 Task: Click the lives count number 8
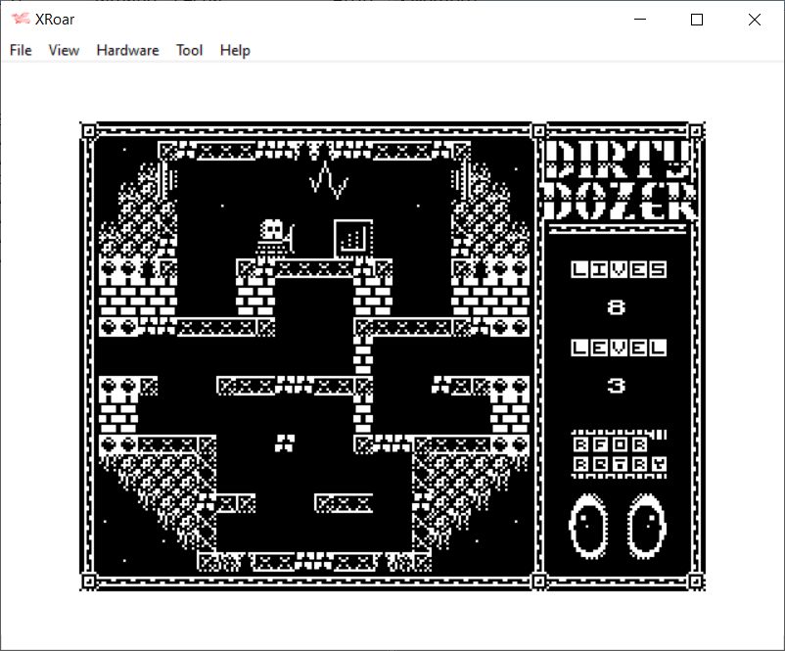617,307
